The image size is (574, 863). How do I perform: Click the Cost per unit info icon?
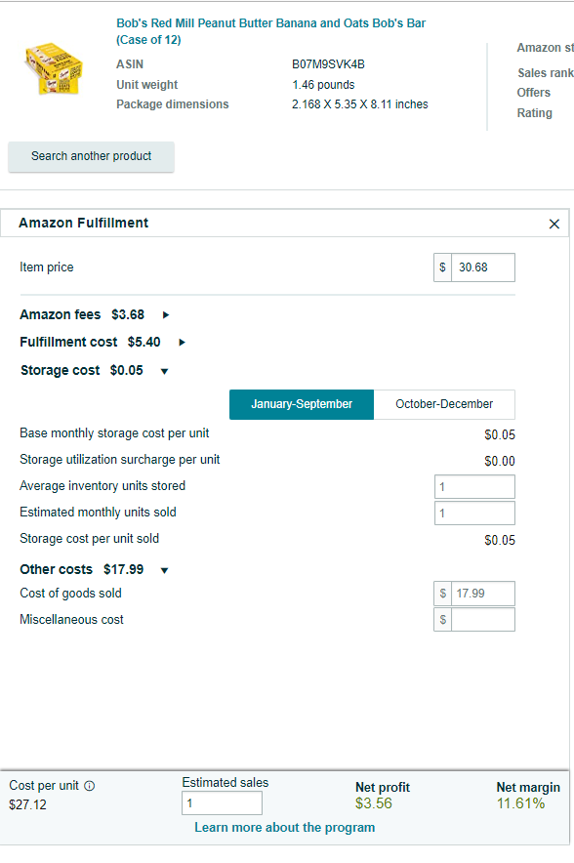point(89,786)
